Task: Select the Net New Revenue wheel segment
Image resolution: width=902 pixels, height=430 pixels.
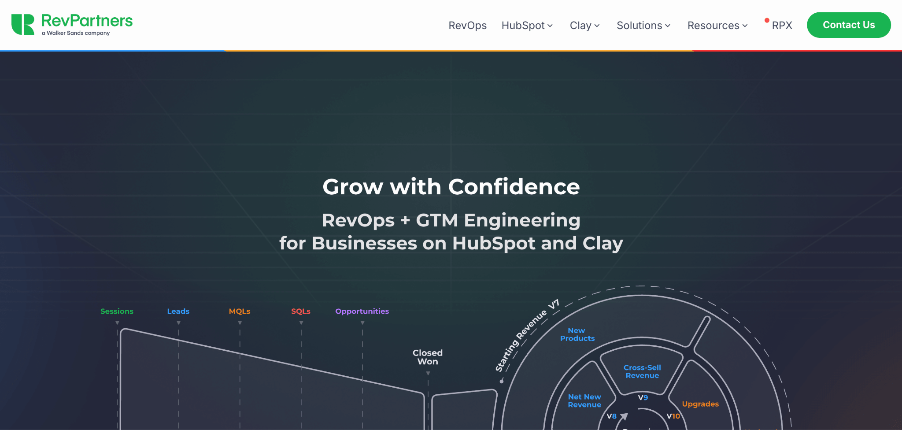Action: pos(584,401)
